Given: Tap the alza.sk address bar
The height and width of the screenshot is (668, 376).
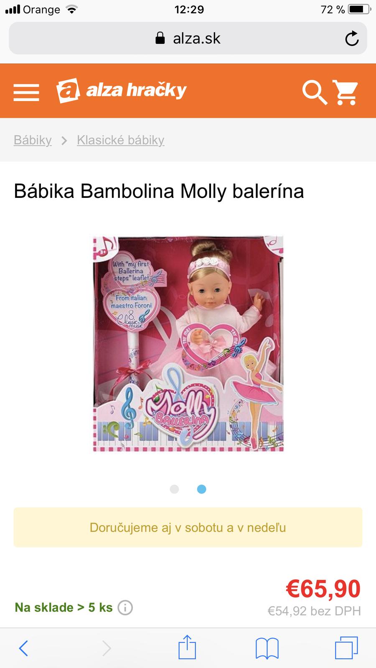Looking at the screenshot, I should 188,38.
